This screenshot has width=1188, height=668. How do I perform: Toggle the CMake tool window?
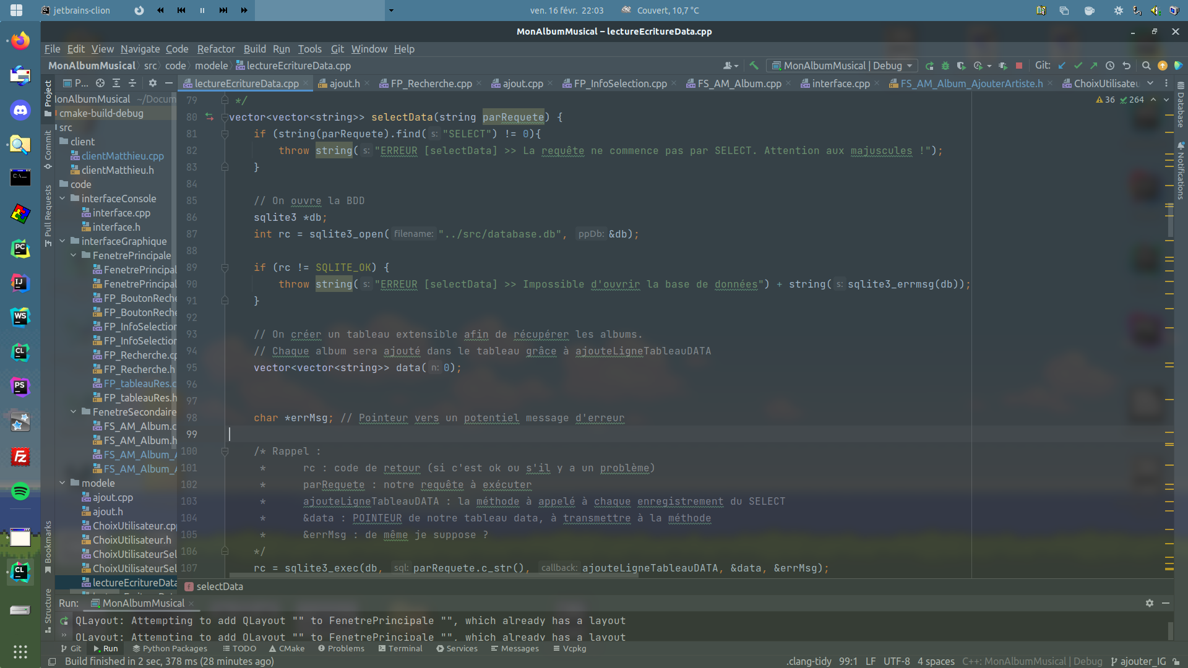286,648
